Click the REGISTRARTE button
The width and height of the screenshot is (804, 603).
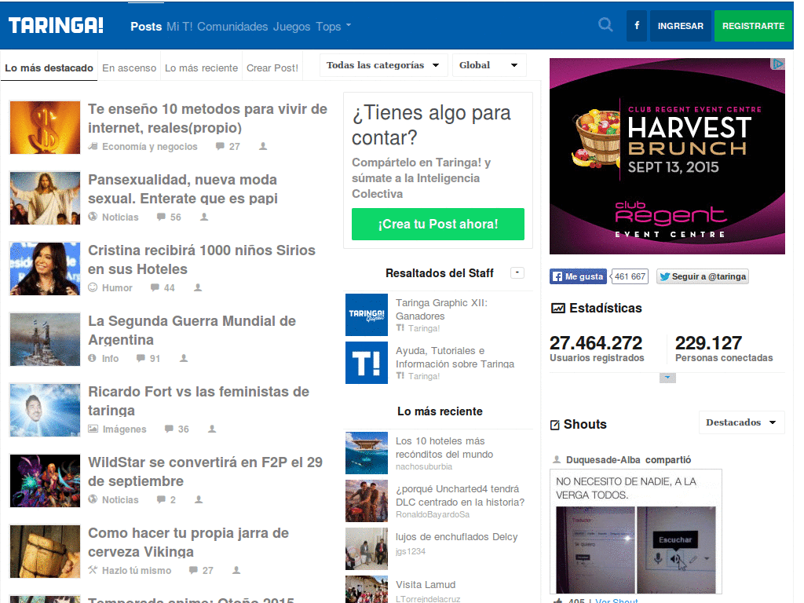pyautogui.click(x=753, y=26)
